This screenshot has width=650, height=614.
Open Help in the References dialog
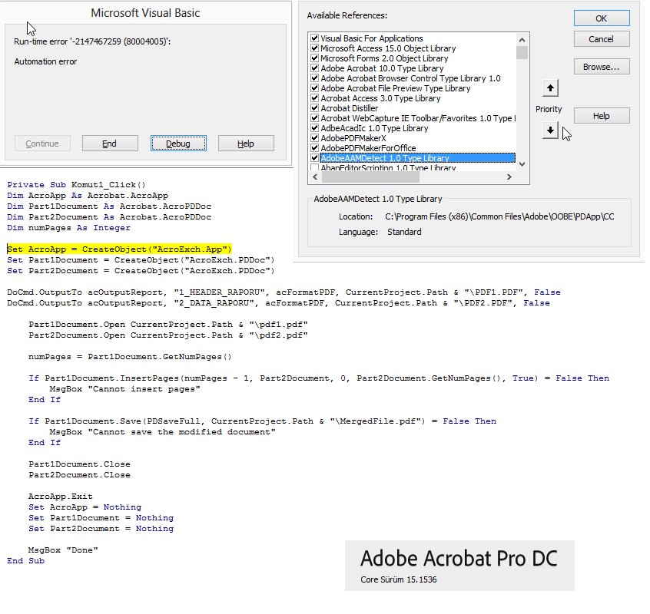pos(602,116)
